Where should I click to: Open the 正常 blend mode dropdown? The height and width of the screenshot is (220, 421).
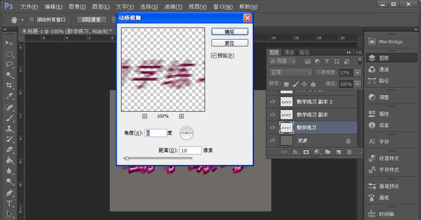click(290, 72)
